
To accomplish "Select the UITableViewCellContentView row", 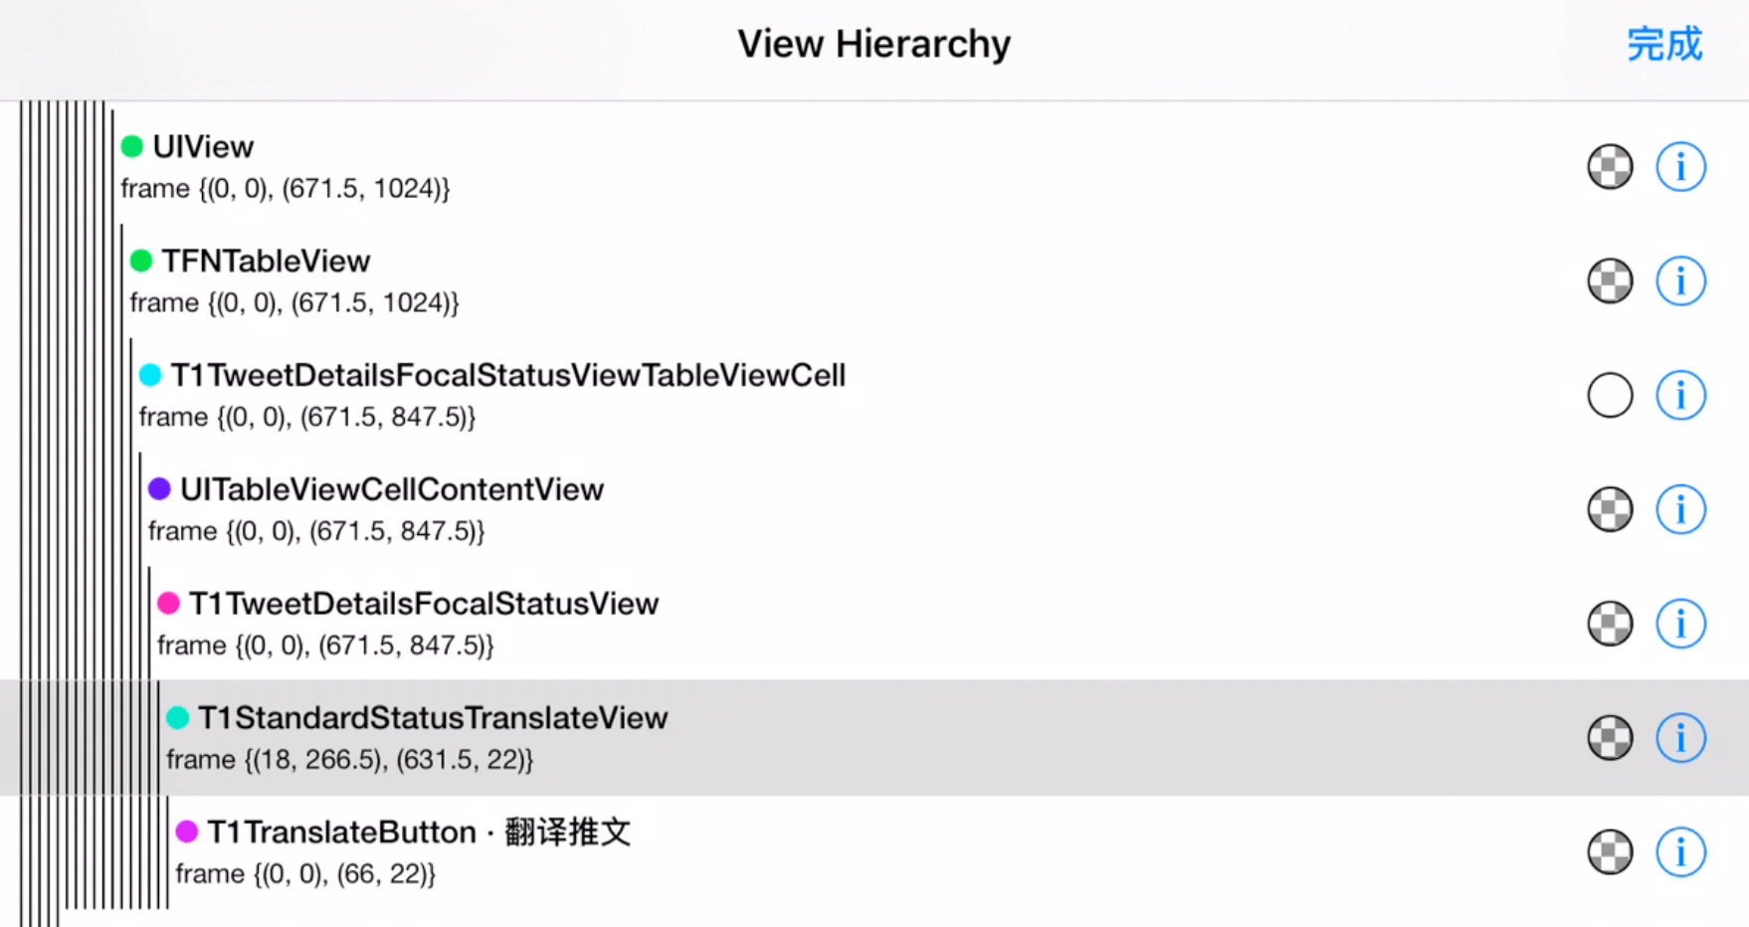I will tap(874, 509).
